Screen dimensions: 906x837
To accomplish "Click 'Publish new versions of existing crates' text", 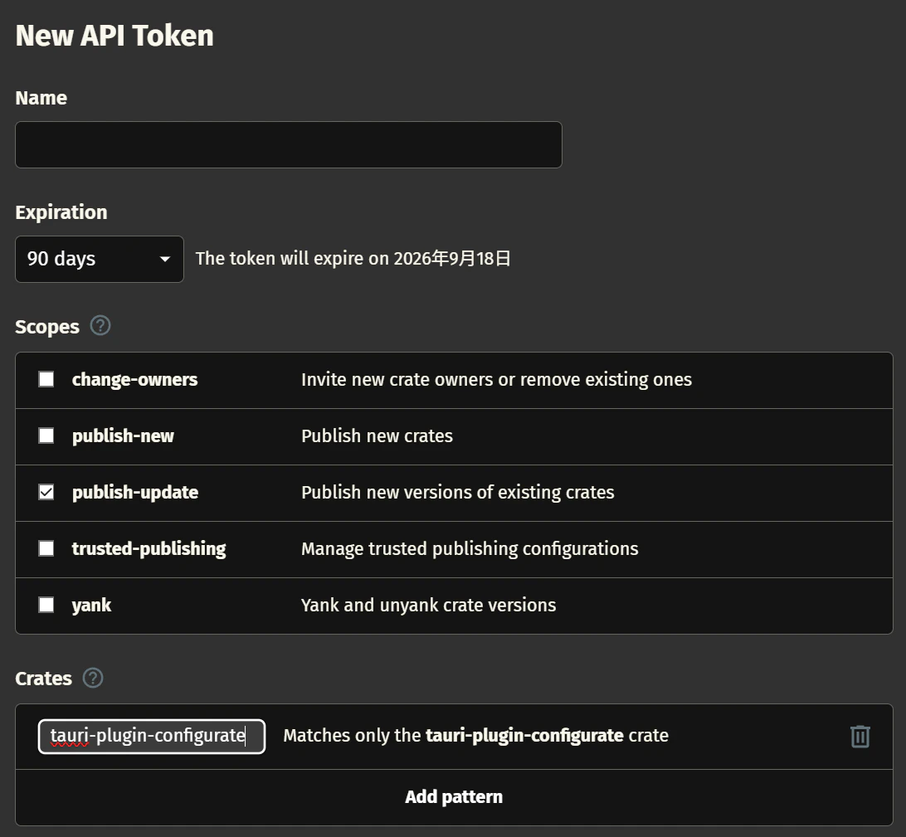I will click(x=458, y=492).
